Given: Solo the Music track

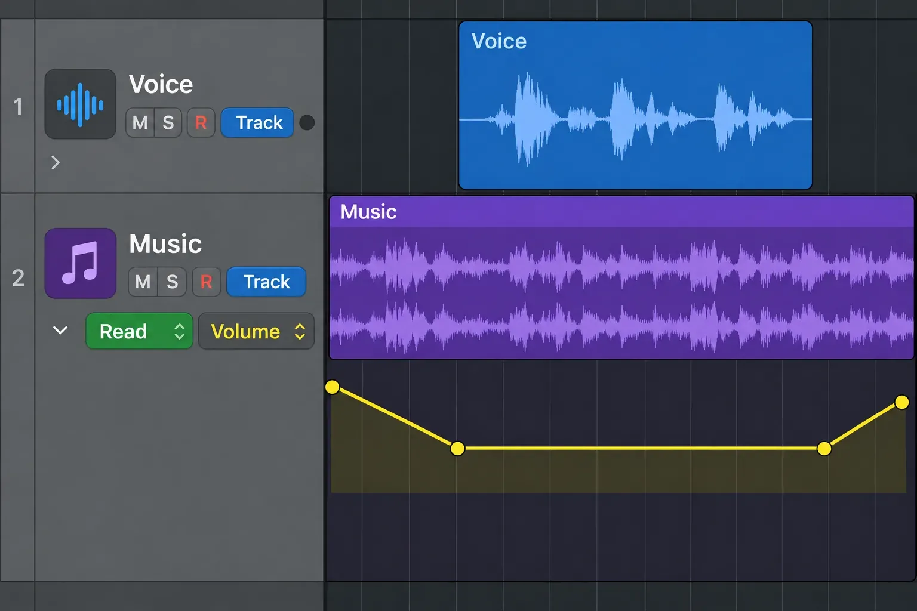Looking at the screenshot, I should (x=172, y=282).
